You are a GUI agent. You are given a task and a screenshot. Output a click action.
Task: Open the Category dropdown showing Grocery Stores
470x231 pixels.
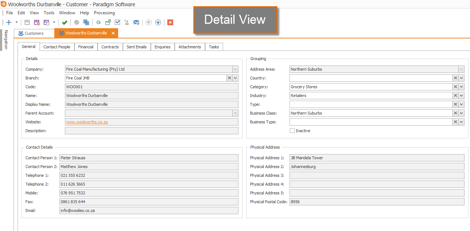coord(461,87)
